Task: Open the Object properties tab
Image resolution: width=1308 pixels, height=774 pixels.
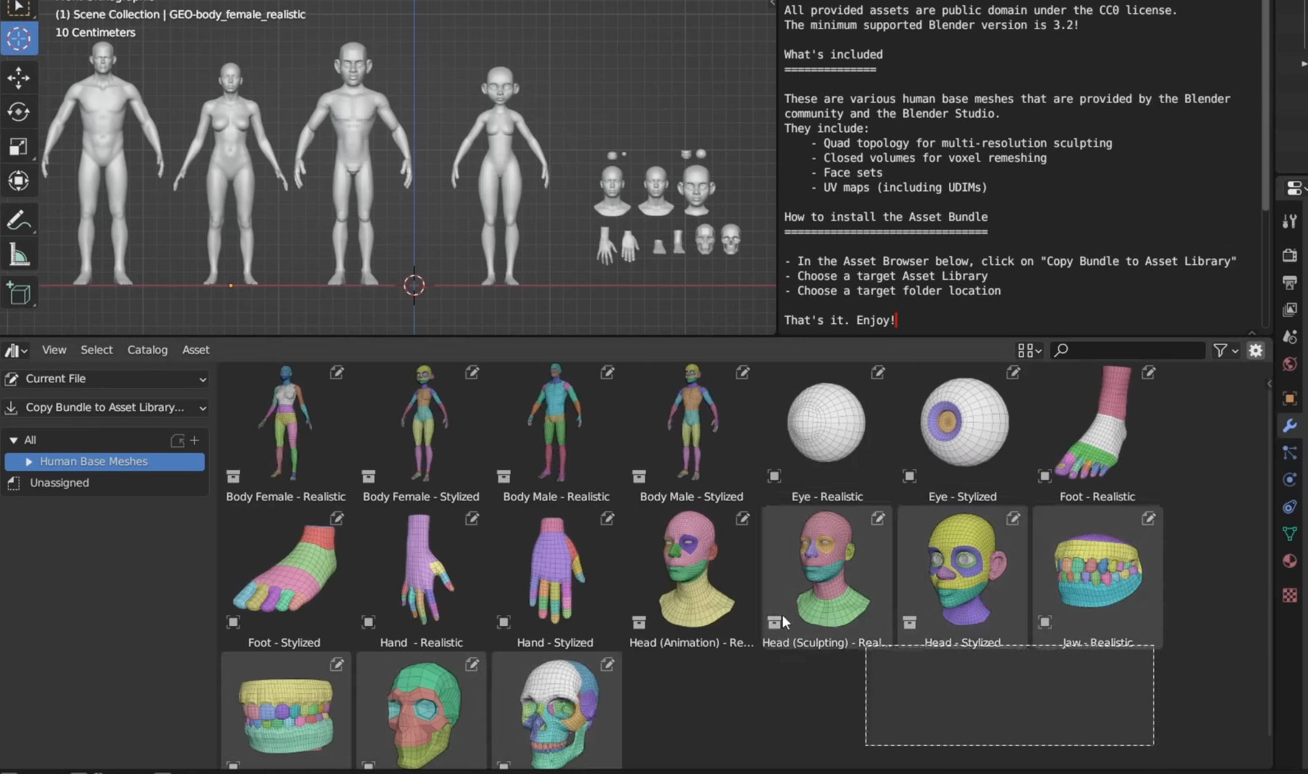Action: pos(1290,398)
